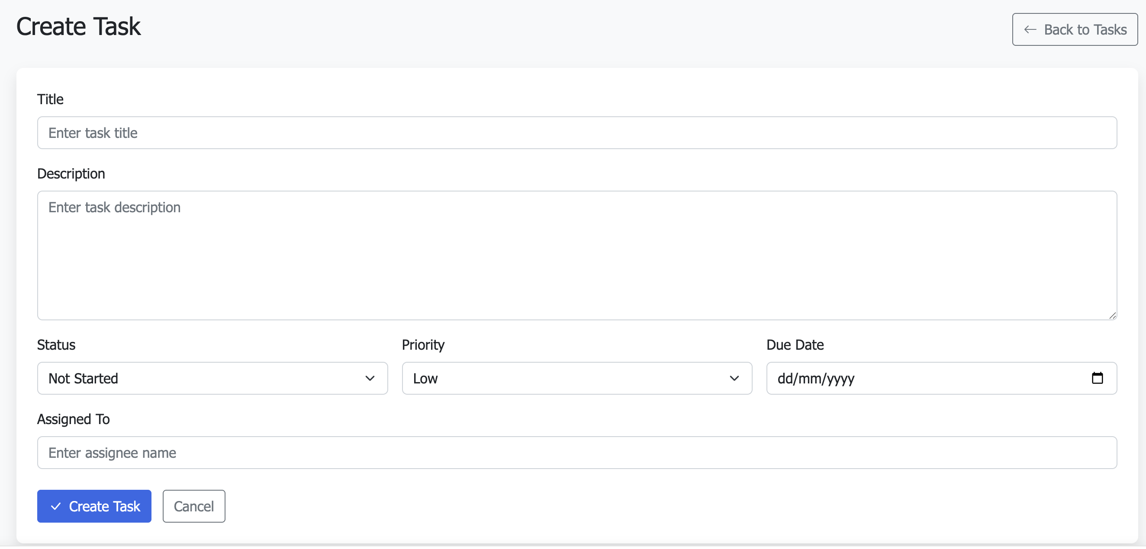Screen dimensions: 1146x549
Task: Click the Title field label
Action: point(50,99)
